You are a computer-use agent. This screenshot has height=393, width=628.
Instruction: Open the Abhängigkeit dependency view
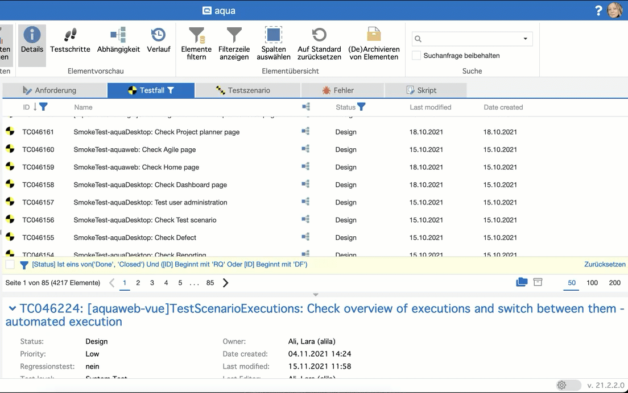pyautogui.click(x=118, y=40)
